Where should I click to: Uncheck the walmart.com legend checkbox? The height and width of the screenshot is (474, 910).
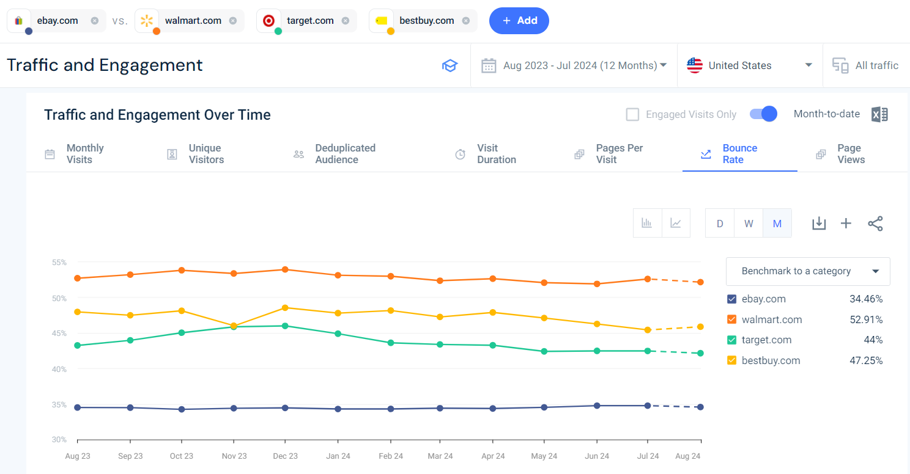click(x=731, y=319)
